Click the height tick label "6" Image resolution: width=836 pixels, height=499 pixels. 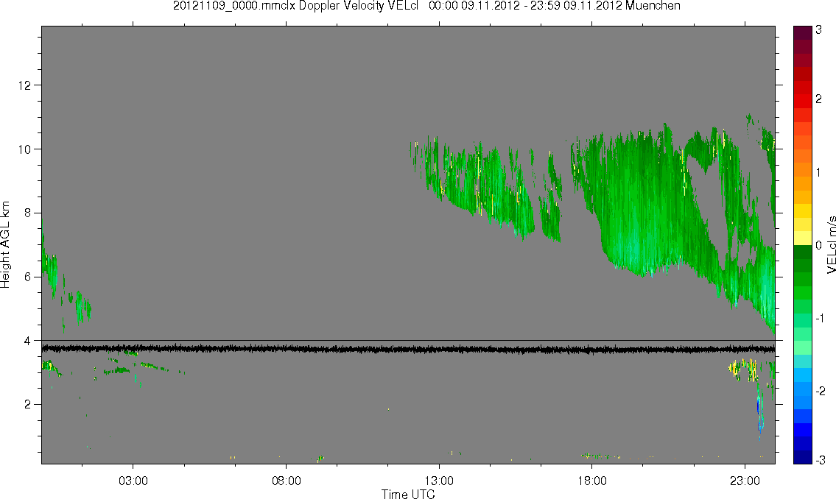coord(28,277)
